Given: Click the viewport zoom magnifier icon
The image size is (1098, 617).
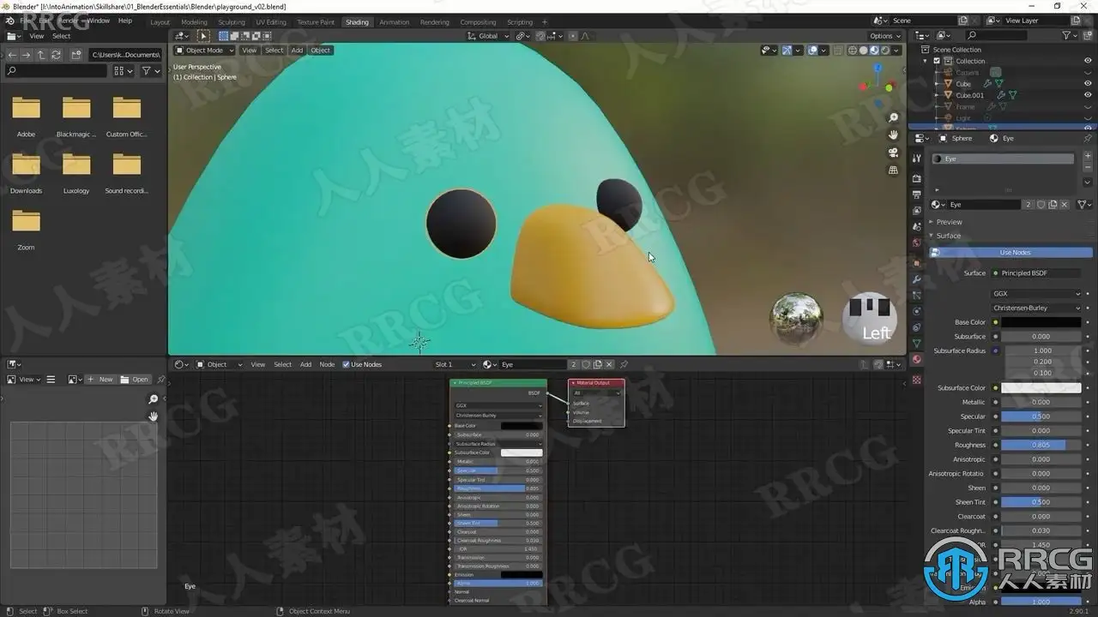Looking at the screenshot, I should click(x=893, y=117).
